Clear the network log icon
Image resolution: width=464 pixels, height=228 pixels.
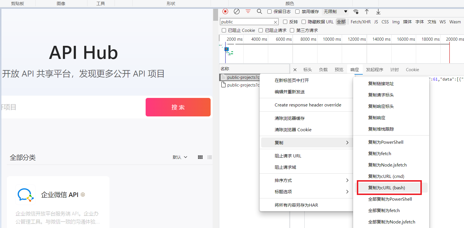coord(237,11)
